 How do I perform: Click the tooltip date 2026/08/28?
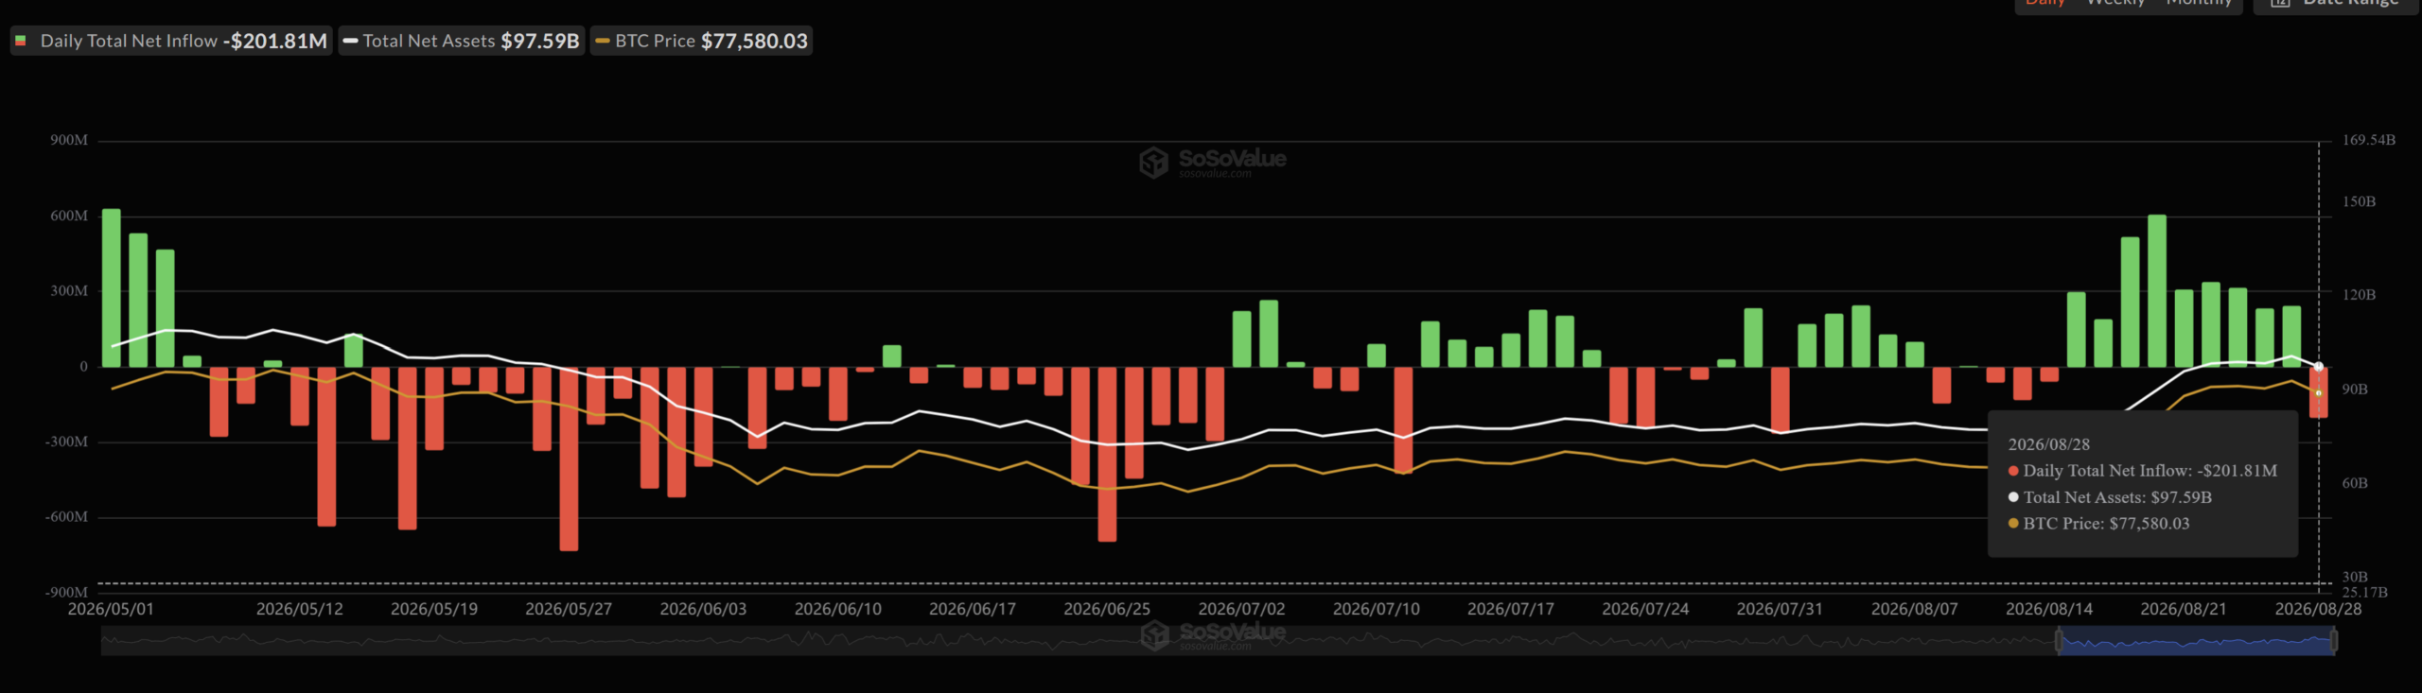coord(2048,444)
